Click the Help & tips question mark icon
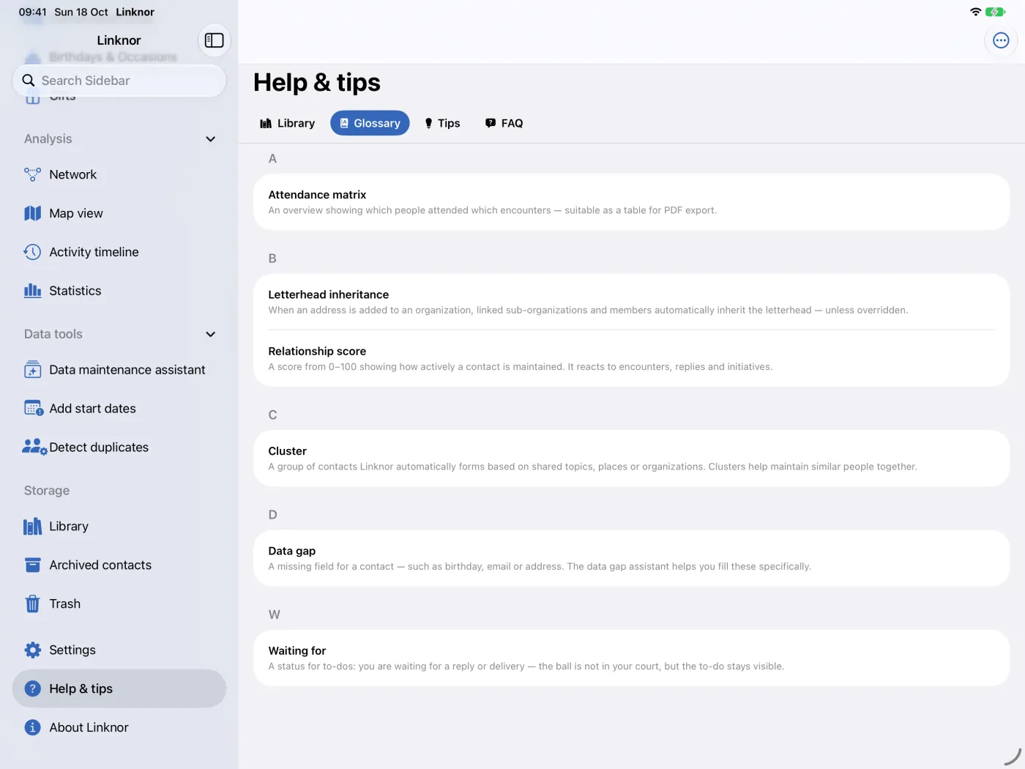The width and height of the screenshot is (1025, 769). point(32,688)
